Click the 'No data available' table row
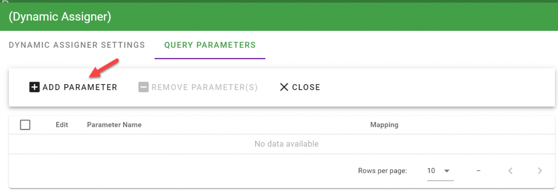 pyautogui.click(x=286, y=144)
